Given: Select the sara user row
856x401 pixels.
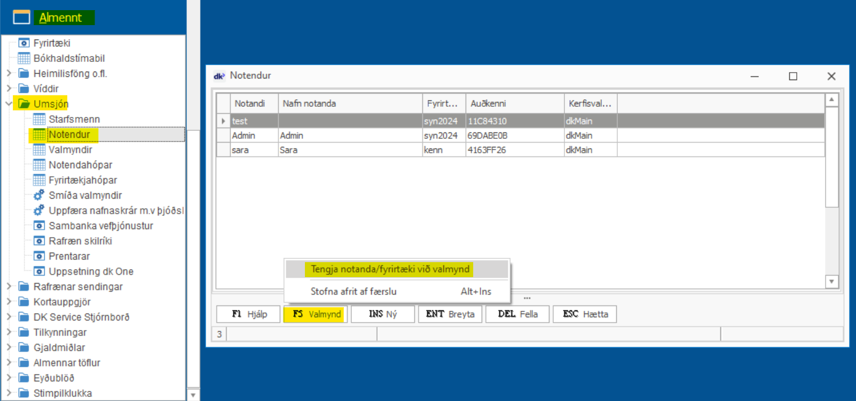Looking at the screenshot, I should (240, 150).
